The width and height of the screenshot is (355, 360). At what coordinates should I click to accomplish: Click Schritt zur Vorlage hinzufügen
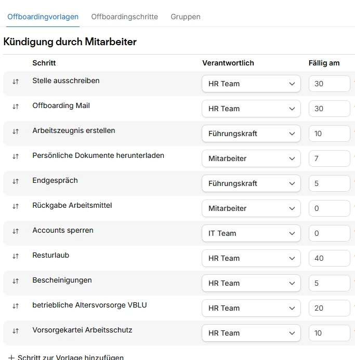point(71,357)
